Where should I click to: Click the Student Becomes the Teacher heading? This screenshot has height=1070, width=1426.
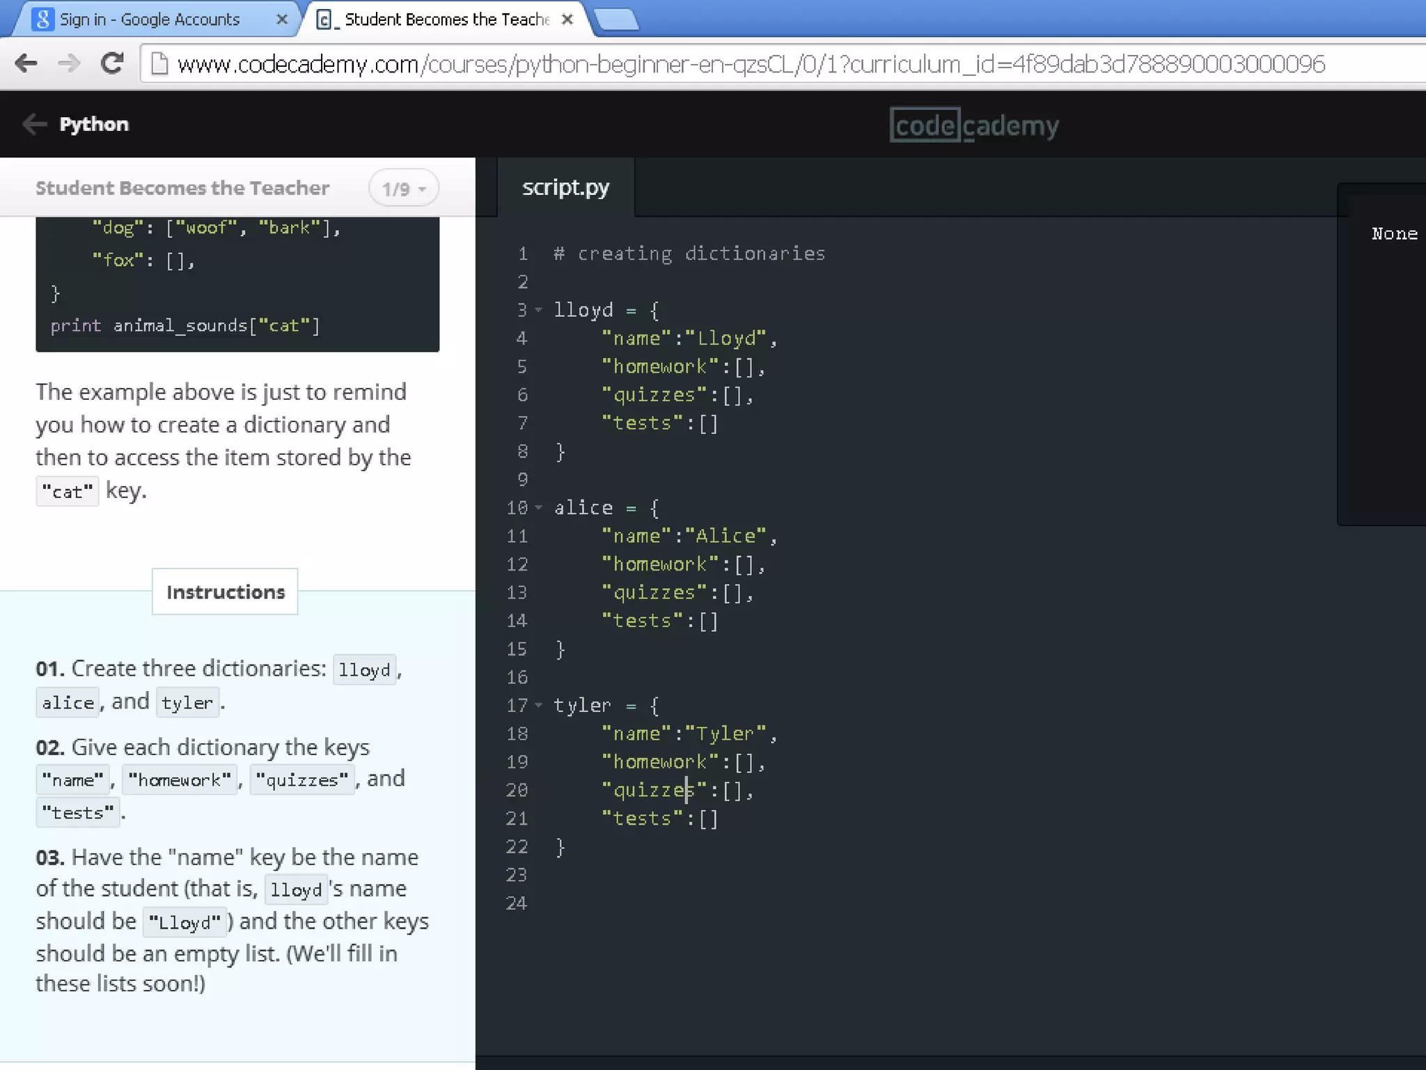tap(182, 188)
